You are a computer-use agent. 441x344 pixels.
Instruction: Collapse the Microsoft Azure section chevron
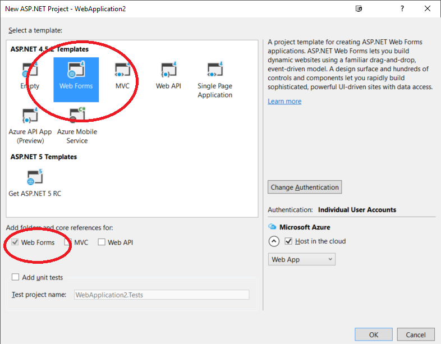(x=274, y=241)
